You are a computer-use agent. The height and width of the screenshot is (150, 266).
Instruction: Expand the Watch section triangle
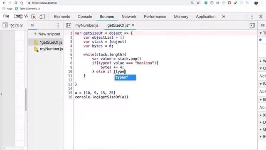(x=261, y=61)
